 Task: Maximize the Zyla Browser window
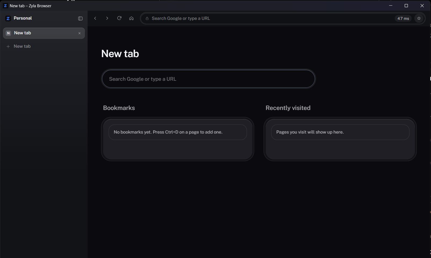click(406, 6)
